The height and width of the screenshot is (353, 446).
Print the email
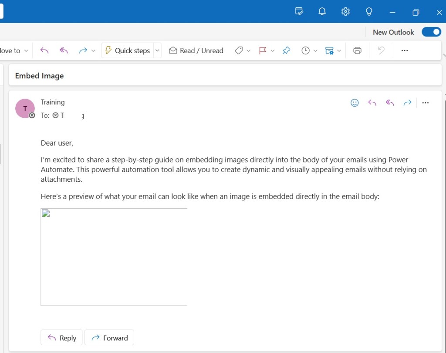click(357, 50)
